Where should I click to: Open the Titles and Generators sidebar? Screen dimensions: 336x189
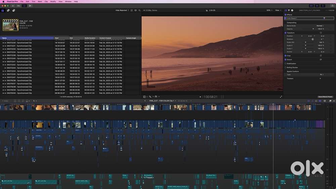click(x=14, y=10)
